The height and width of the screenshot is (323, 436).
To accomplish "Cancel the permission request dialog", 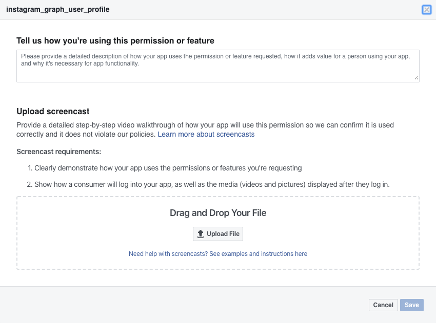I will pyautogui.click(x=383, y=305).
